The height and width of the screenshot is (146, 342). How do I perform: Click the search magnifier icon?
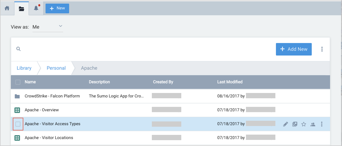[19, 49]
